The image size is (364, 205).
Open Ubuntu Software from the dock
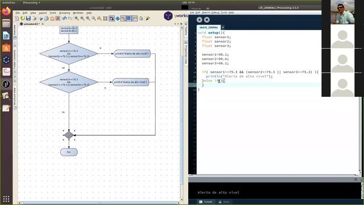(x=6, y=48)
